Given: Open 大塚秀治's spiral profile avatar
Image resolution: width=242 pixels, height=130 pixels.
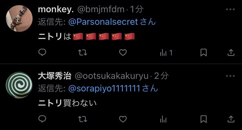Looking at the screenshot, I should (x=19, y=85).
